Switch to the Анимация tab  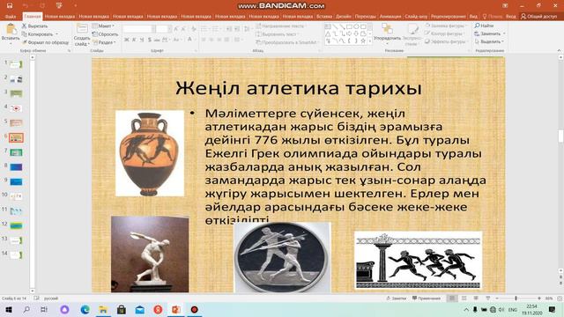tap(390, 16)
